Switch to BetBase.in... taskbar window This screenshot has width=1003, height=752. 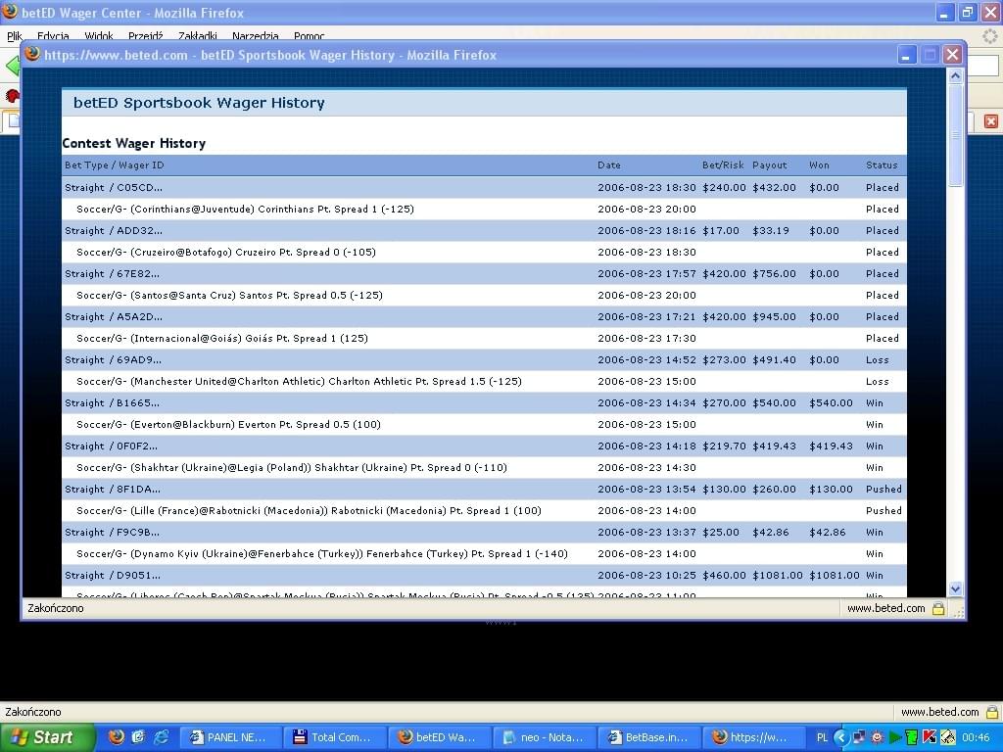649,737
